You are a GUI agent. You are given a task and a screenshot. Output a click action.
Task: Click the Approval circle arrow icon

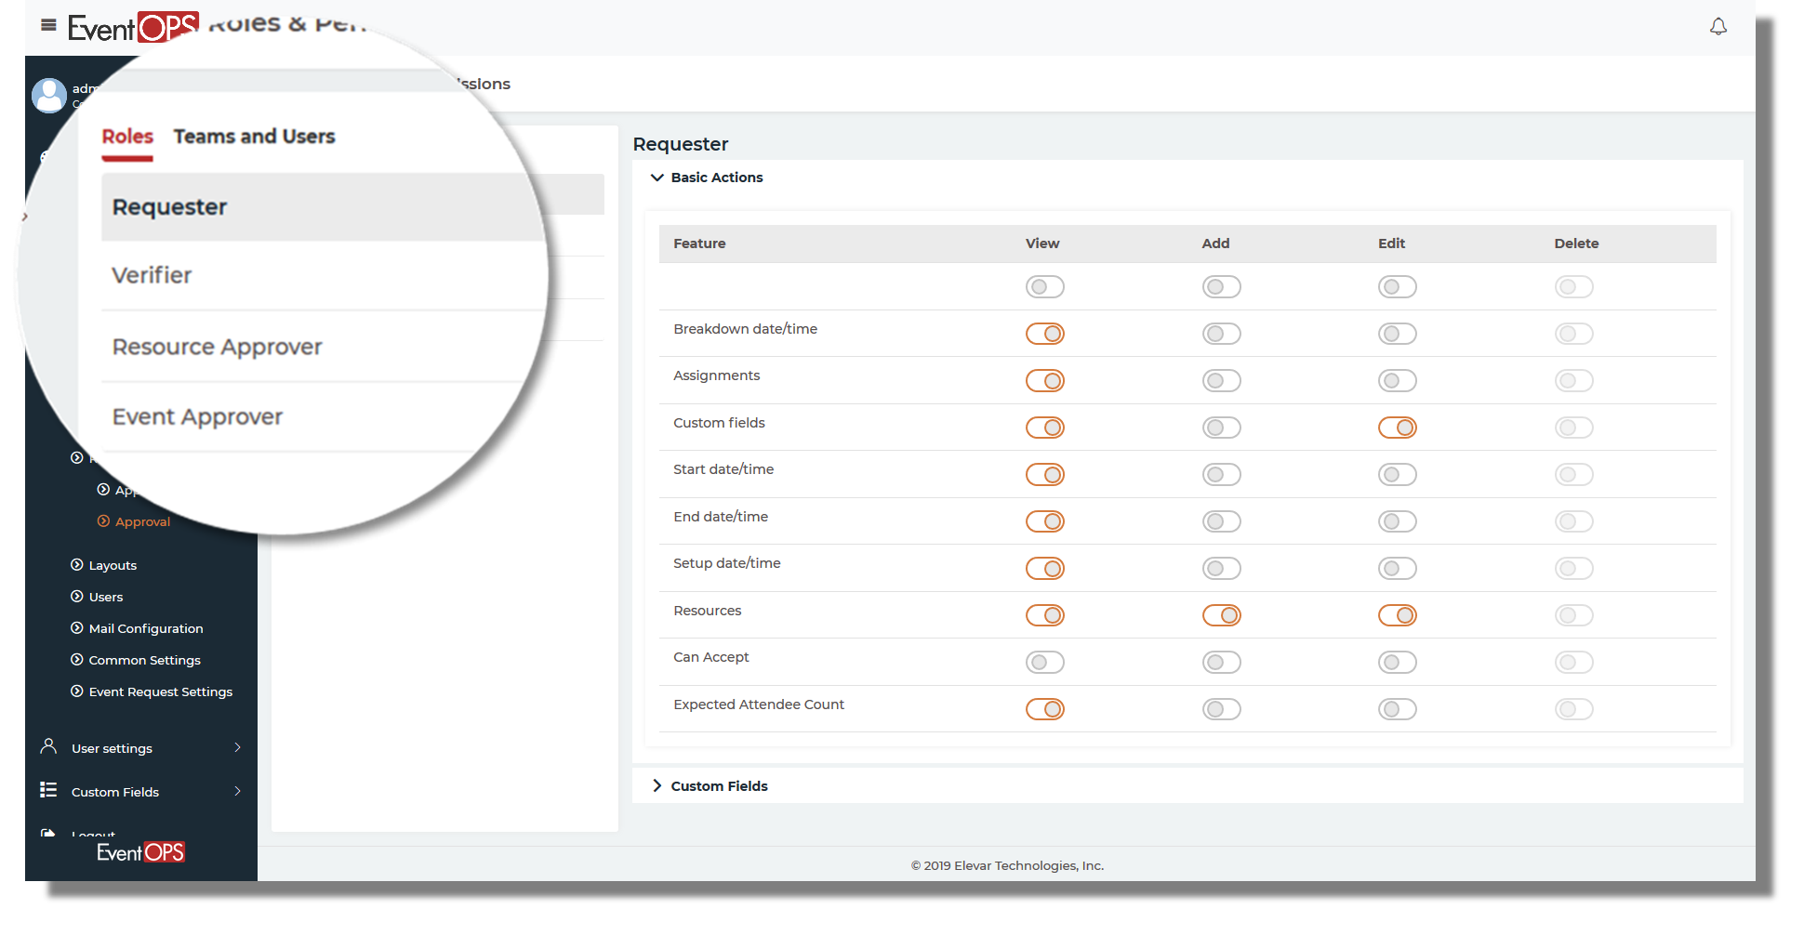click(x=103, y=521)
